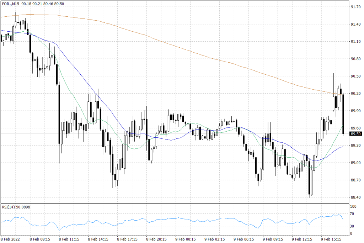
Task: Click the 9 Feb 15:15 time label
Action: pos(331,239)
